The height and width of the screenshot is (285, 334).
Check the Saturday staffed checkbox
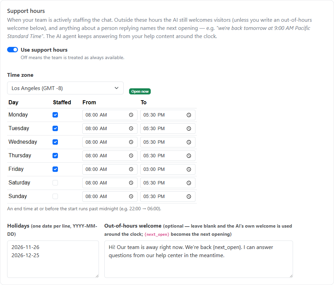(x=55, y=183)
